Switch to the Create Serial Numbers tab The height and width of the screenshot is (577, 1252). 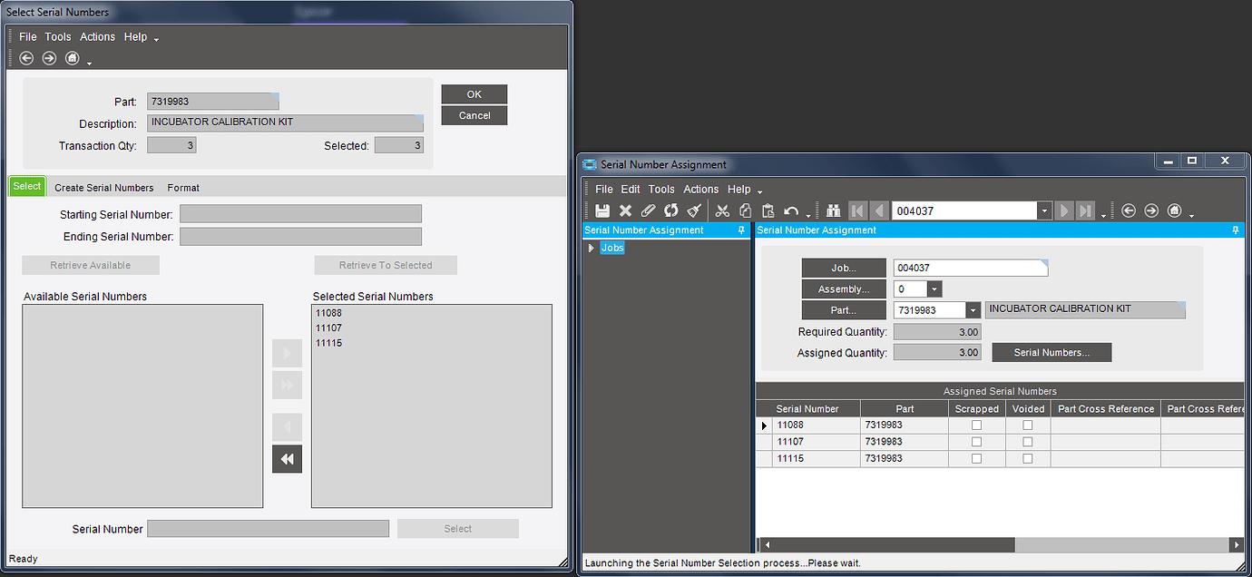coord(103,188)
